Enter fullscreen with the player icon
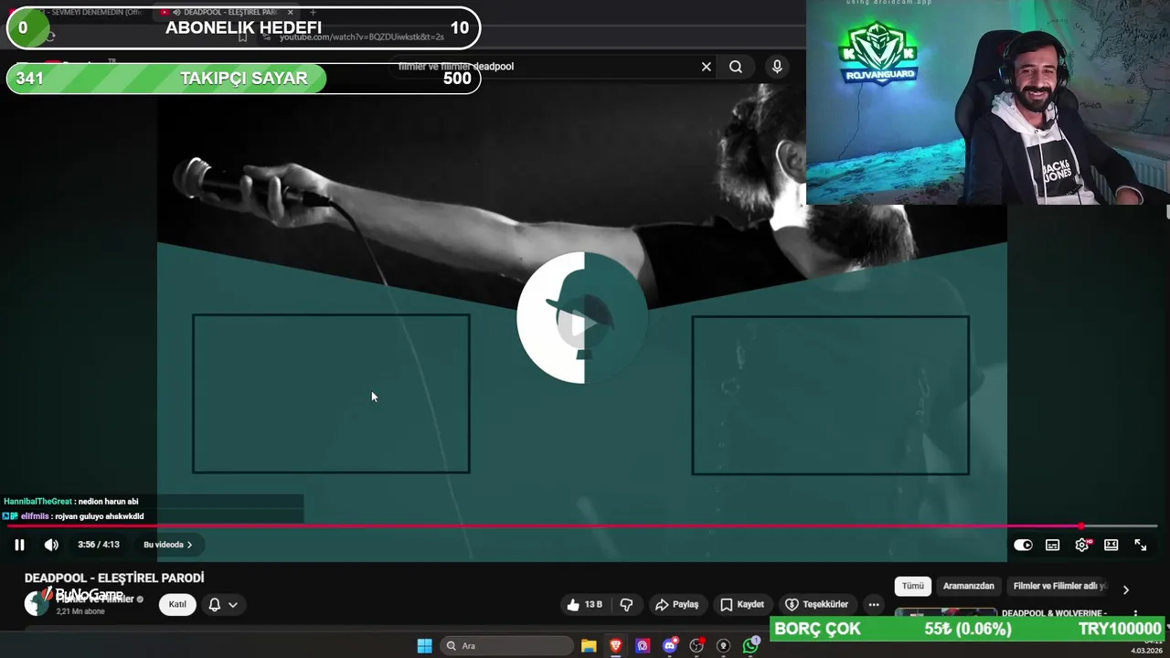 click(x=1141, y=545)
